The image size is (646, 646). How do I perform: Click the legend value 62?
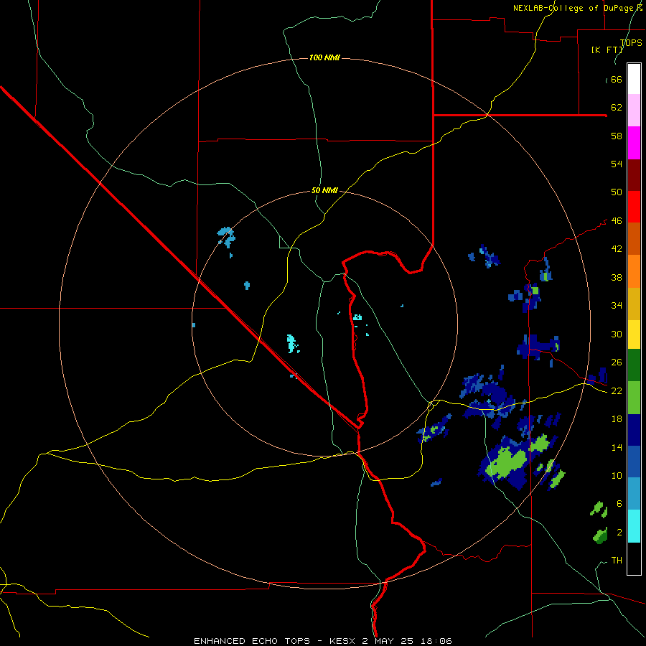[x=617, y=108]
